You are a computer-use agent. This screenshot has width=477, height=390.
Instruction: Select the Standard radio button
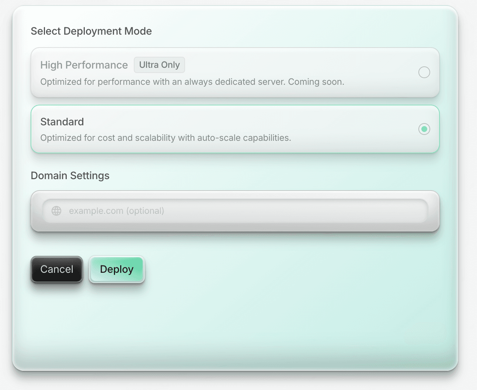[424, 129]
